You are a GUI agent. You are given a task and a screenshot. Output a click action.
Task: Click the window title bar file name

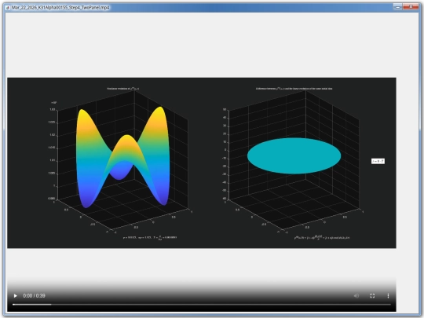(60, 8)
